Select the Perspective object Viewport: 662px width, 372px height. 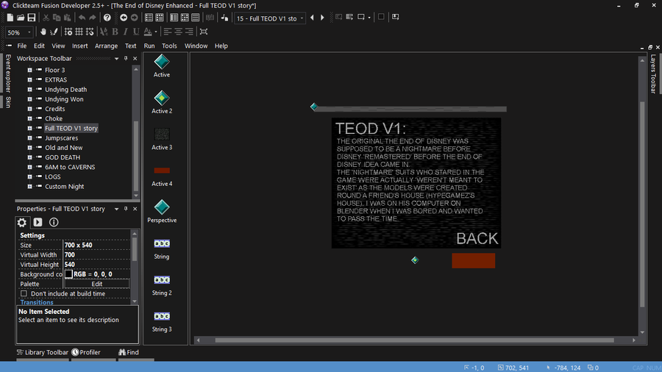tap(162, 212)
